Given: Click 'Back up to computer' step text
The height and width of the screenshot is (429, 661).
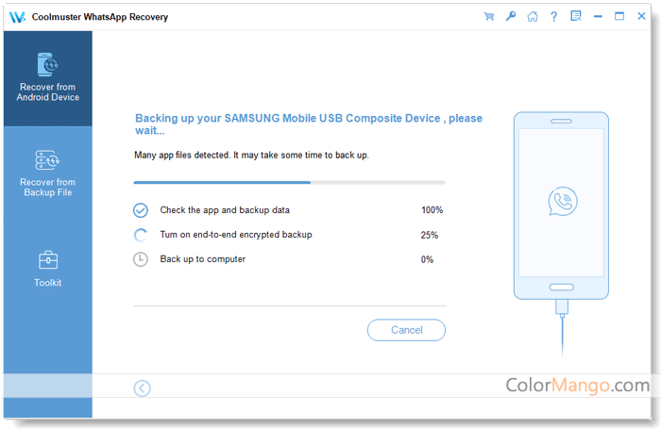Looking at the screenshot, I should coord(202,259).
